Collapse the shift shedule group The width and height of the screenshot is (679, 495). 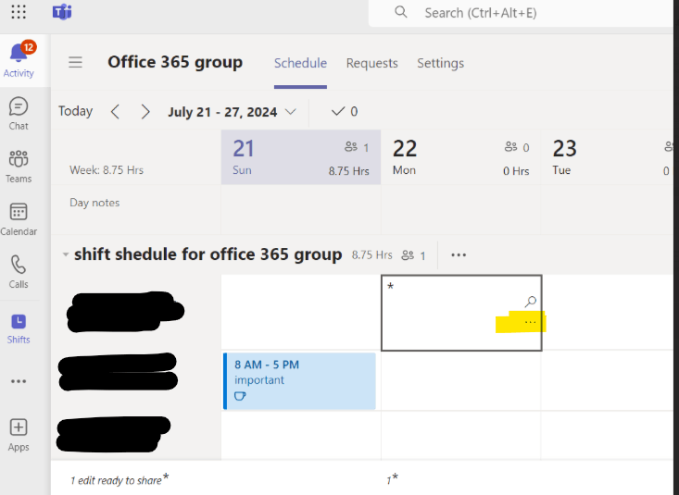click(66, 254)
